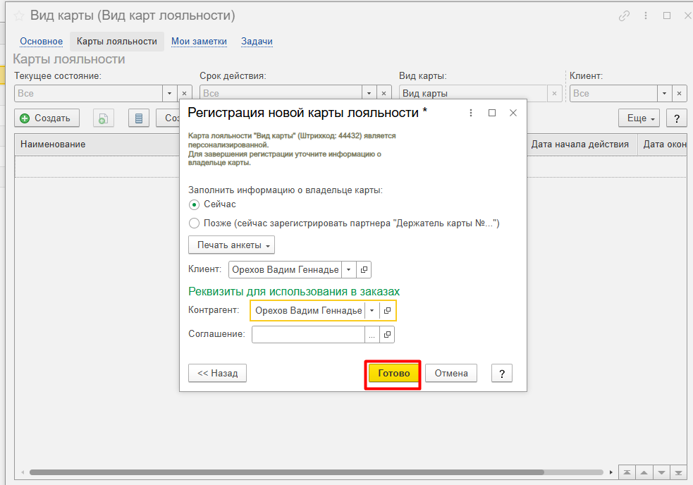Add window to favorites with star icon

point(19,16)
